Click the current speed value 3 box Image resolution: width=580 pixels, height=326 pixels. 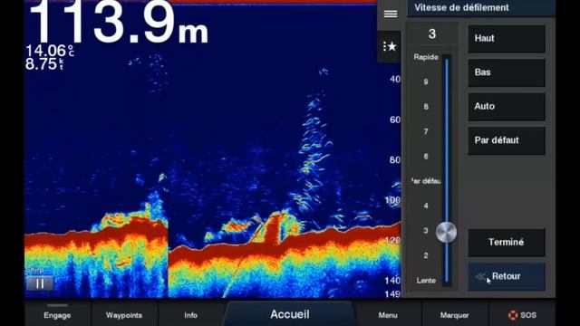431,34
